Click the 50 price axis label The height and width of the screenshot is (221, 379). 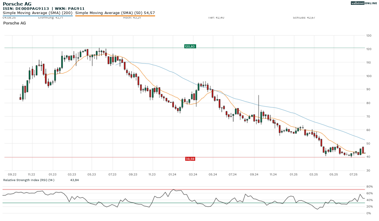tap(368, 143)
